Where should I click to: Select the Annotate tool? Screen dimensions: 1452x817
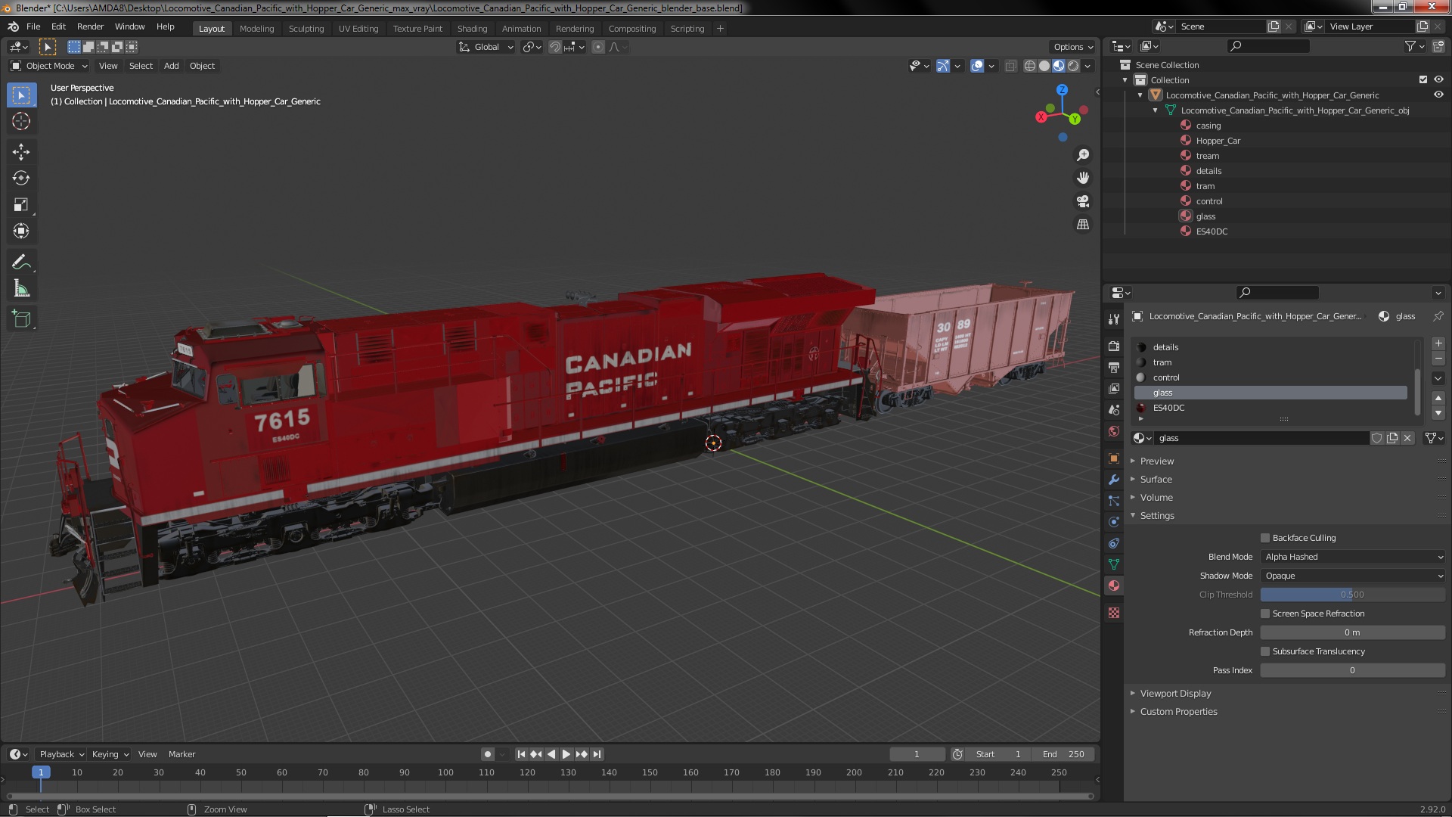21,262
